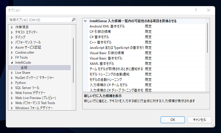Open 既定 value for C# 引数の候補
Screen dimensions: 221x133
coord(175,32)
